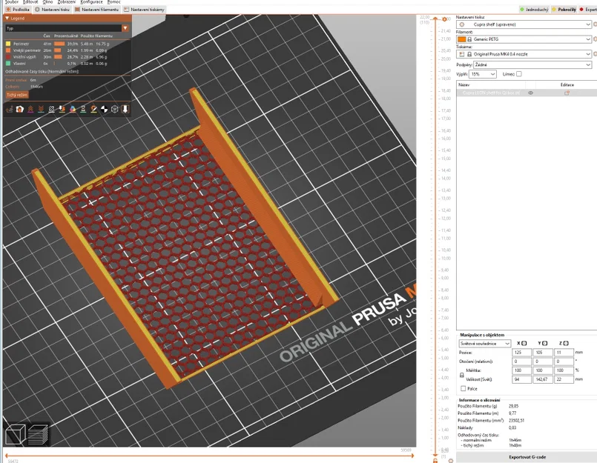Toggle deretractions visibility icon
The width and height of the screenshot is (597, 463).
(x=41, y=110)
